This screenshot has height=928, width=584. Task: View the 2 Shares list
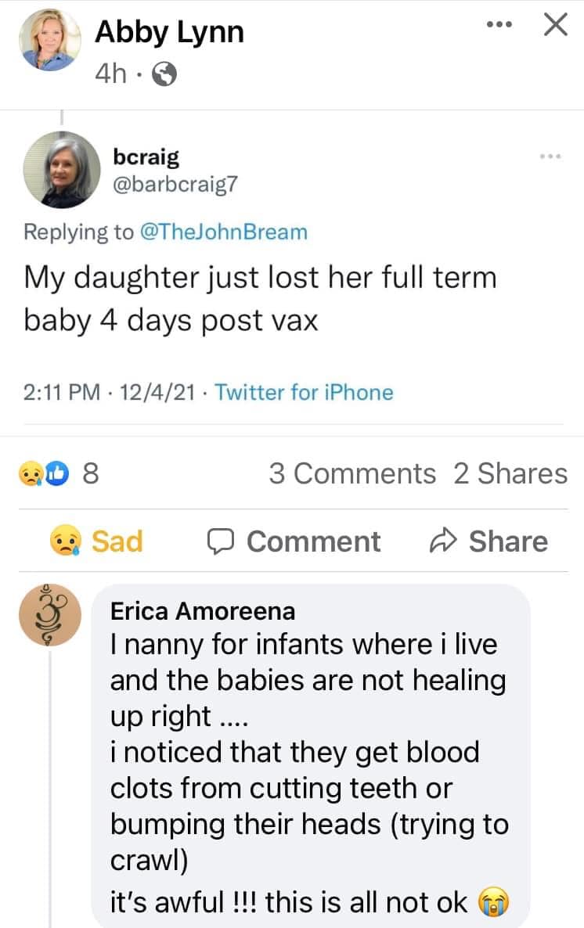pos(510,473)
